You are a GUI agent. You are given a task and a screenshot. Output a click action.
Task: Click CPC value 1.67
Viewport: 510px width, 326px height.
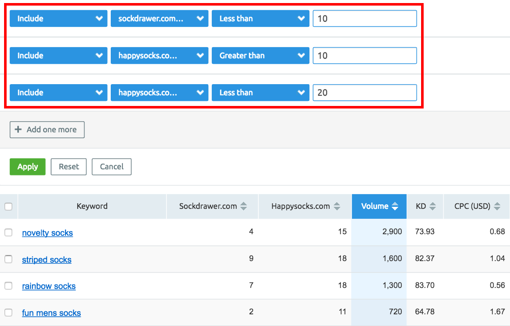tap(497, 312)
